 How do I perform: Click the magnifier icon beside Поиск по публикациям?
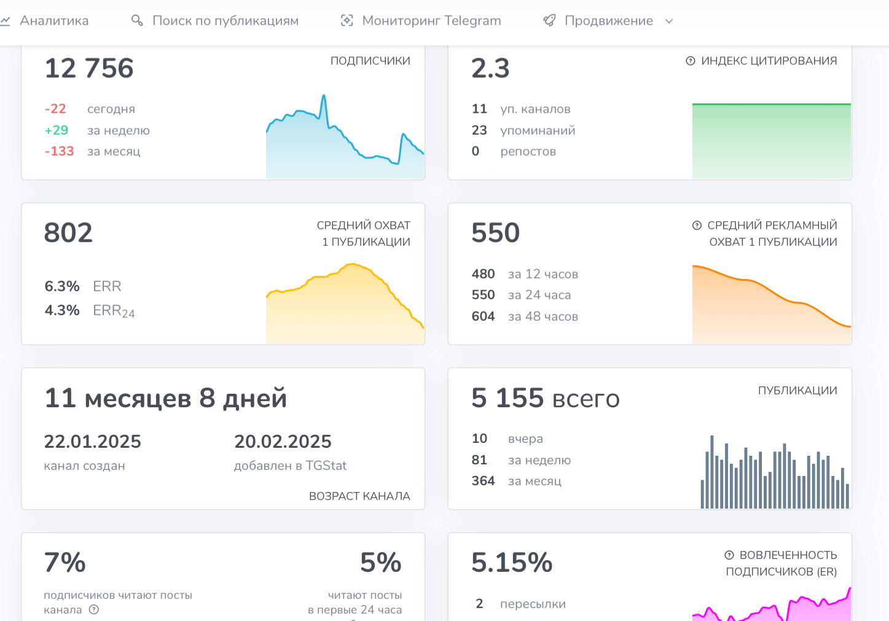point(136,20)
